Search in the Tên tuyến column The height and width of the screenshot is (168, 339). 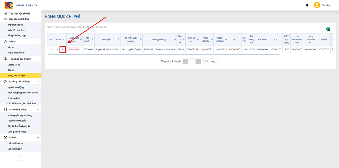(x=119, y=39)
